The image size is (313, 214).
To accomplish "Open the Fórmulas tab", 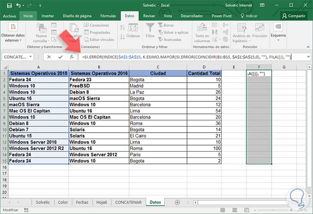I will click(x=108, y=16).
